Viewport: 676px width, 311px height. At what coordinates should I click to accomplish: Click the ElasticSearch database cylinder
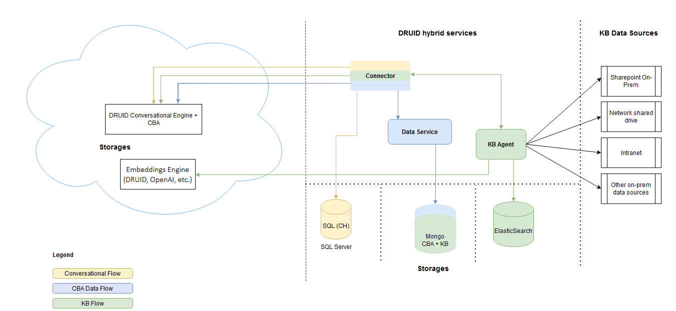click(513, 224)
